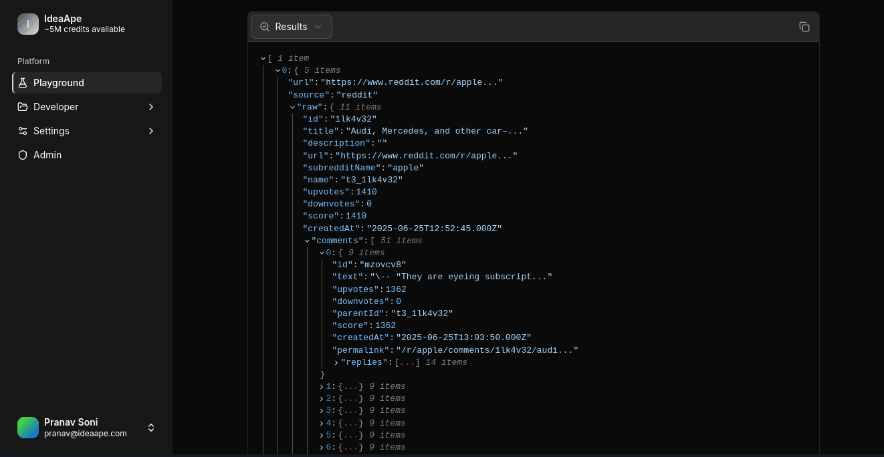Click the Settings sliders icon
Image resolution: width=884 pixels, height=457 pixels.
click(23, 131)
